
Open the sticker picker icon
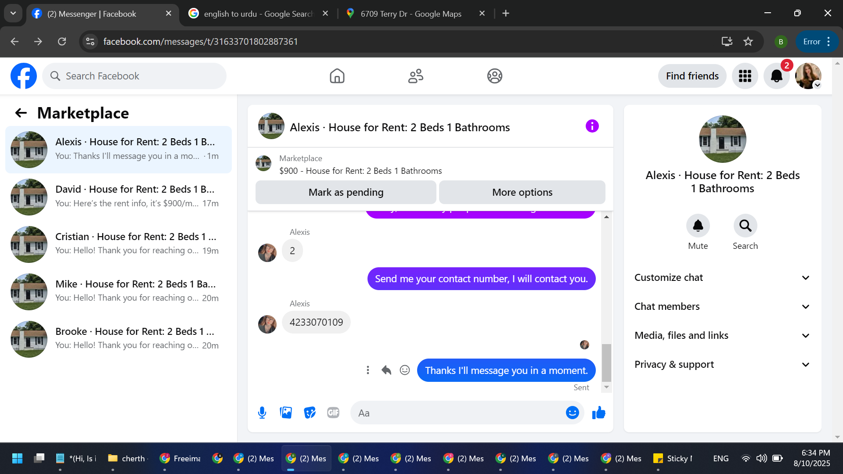(x=310, y=413)
